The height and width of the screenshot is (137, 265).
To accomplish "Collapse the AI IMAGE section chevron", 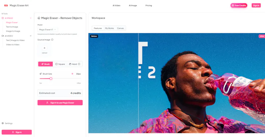I will tap(31, 18).
